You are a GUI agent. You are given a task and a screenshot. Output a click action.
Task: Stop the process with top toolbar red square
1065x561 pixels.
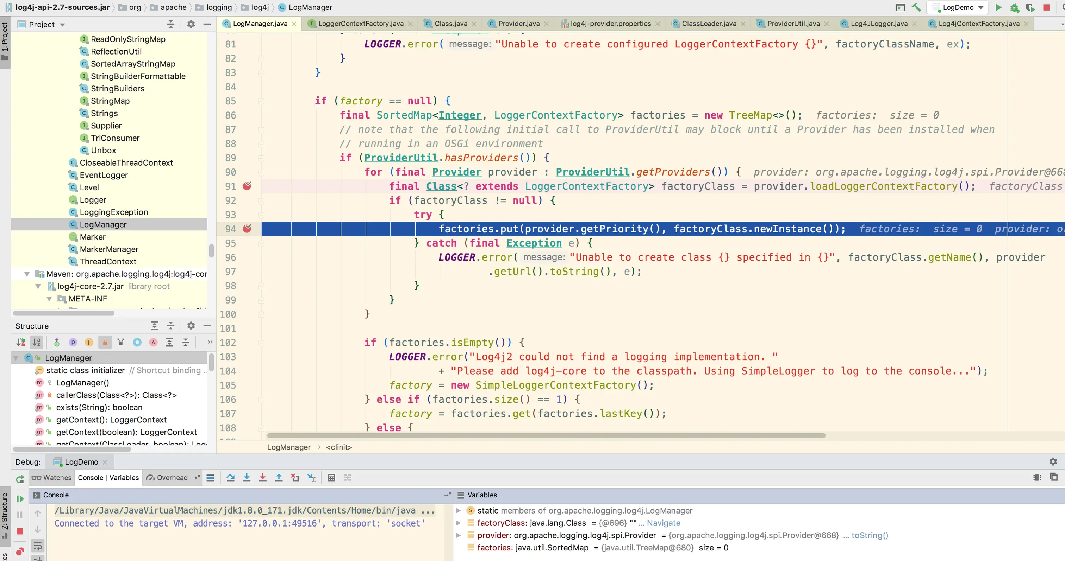pos(1046,7)
